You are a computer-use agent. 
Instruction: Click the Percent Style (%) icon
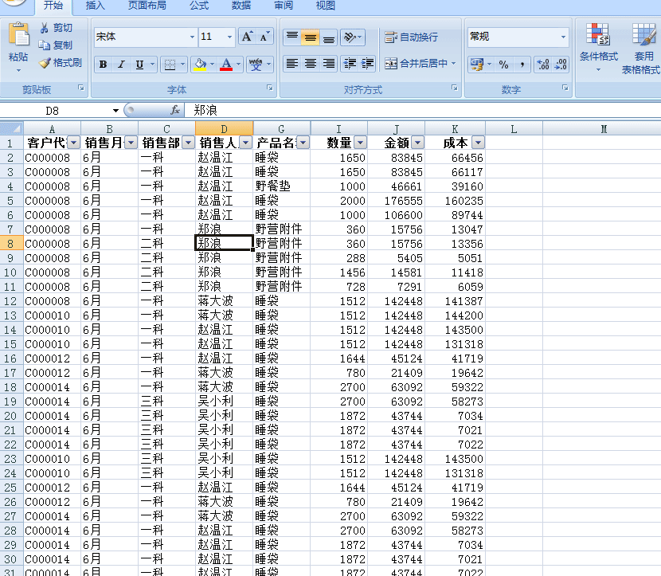(503, 63)
